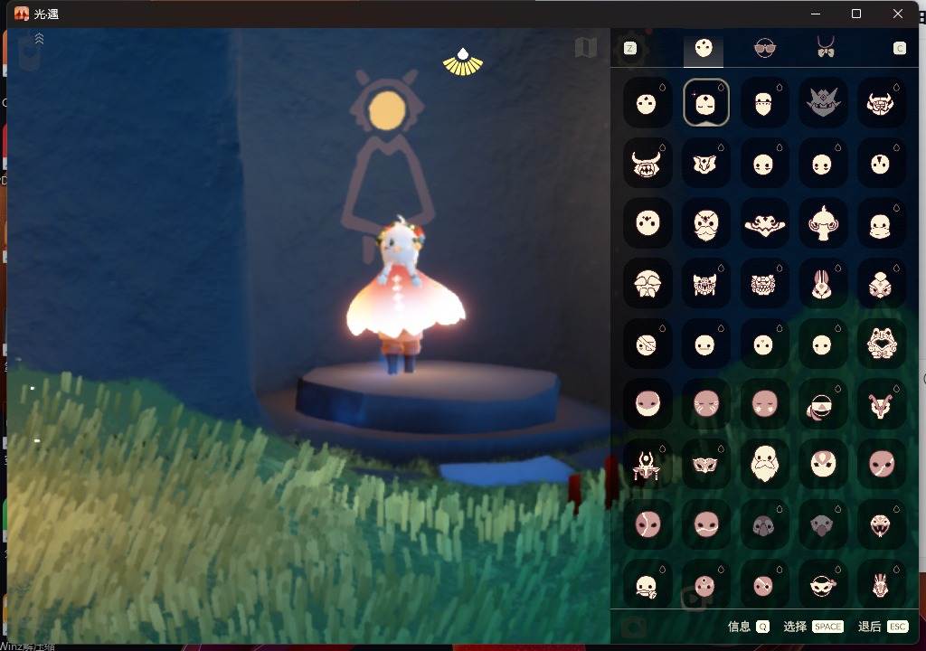This screenshot has height=651, width=926.
Task: Select the ornate lion heart-nose mask
Action: tap(881, 344)
